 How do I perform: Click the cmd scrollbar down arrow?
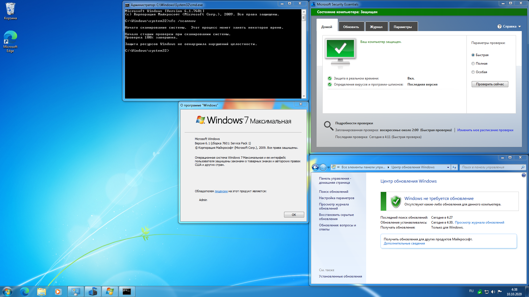[304, 96]
